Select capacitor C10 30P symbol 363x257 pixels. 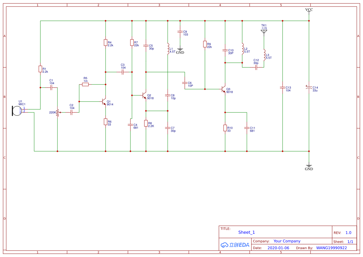point(225,50)
